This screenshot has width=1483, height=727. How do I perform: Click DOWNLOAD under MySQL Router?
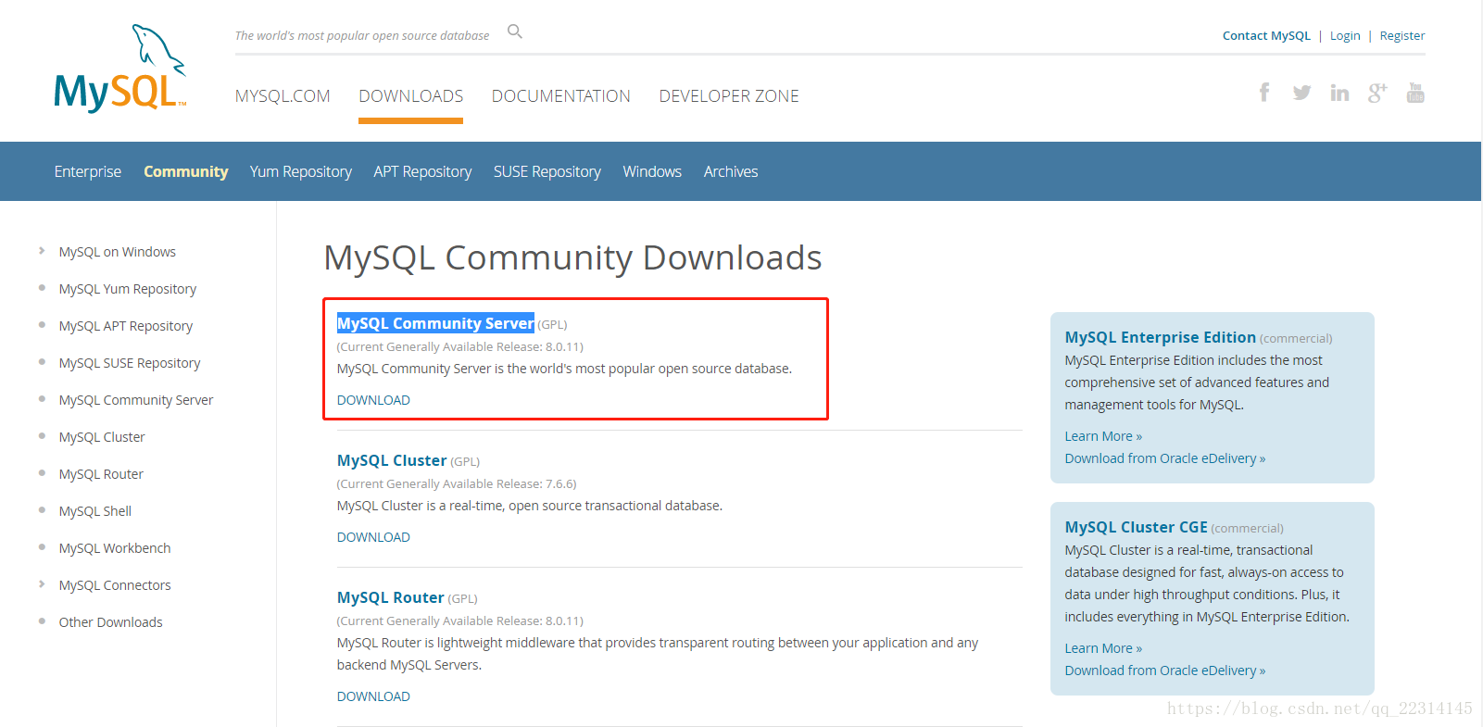pyautogui.click(x=373, y=696)
